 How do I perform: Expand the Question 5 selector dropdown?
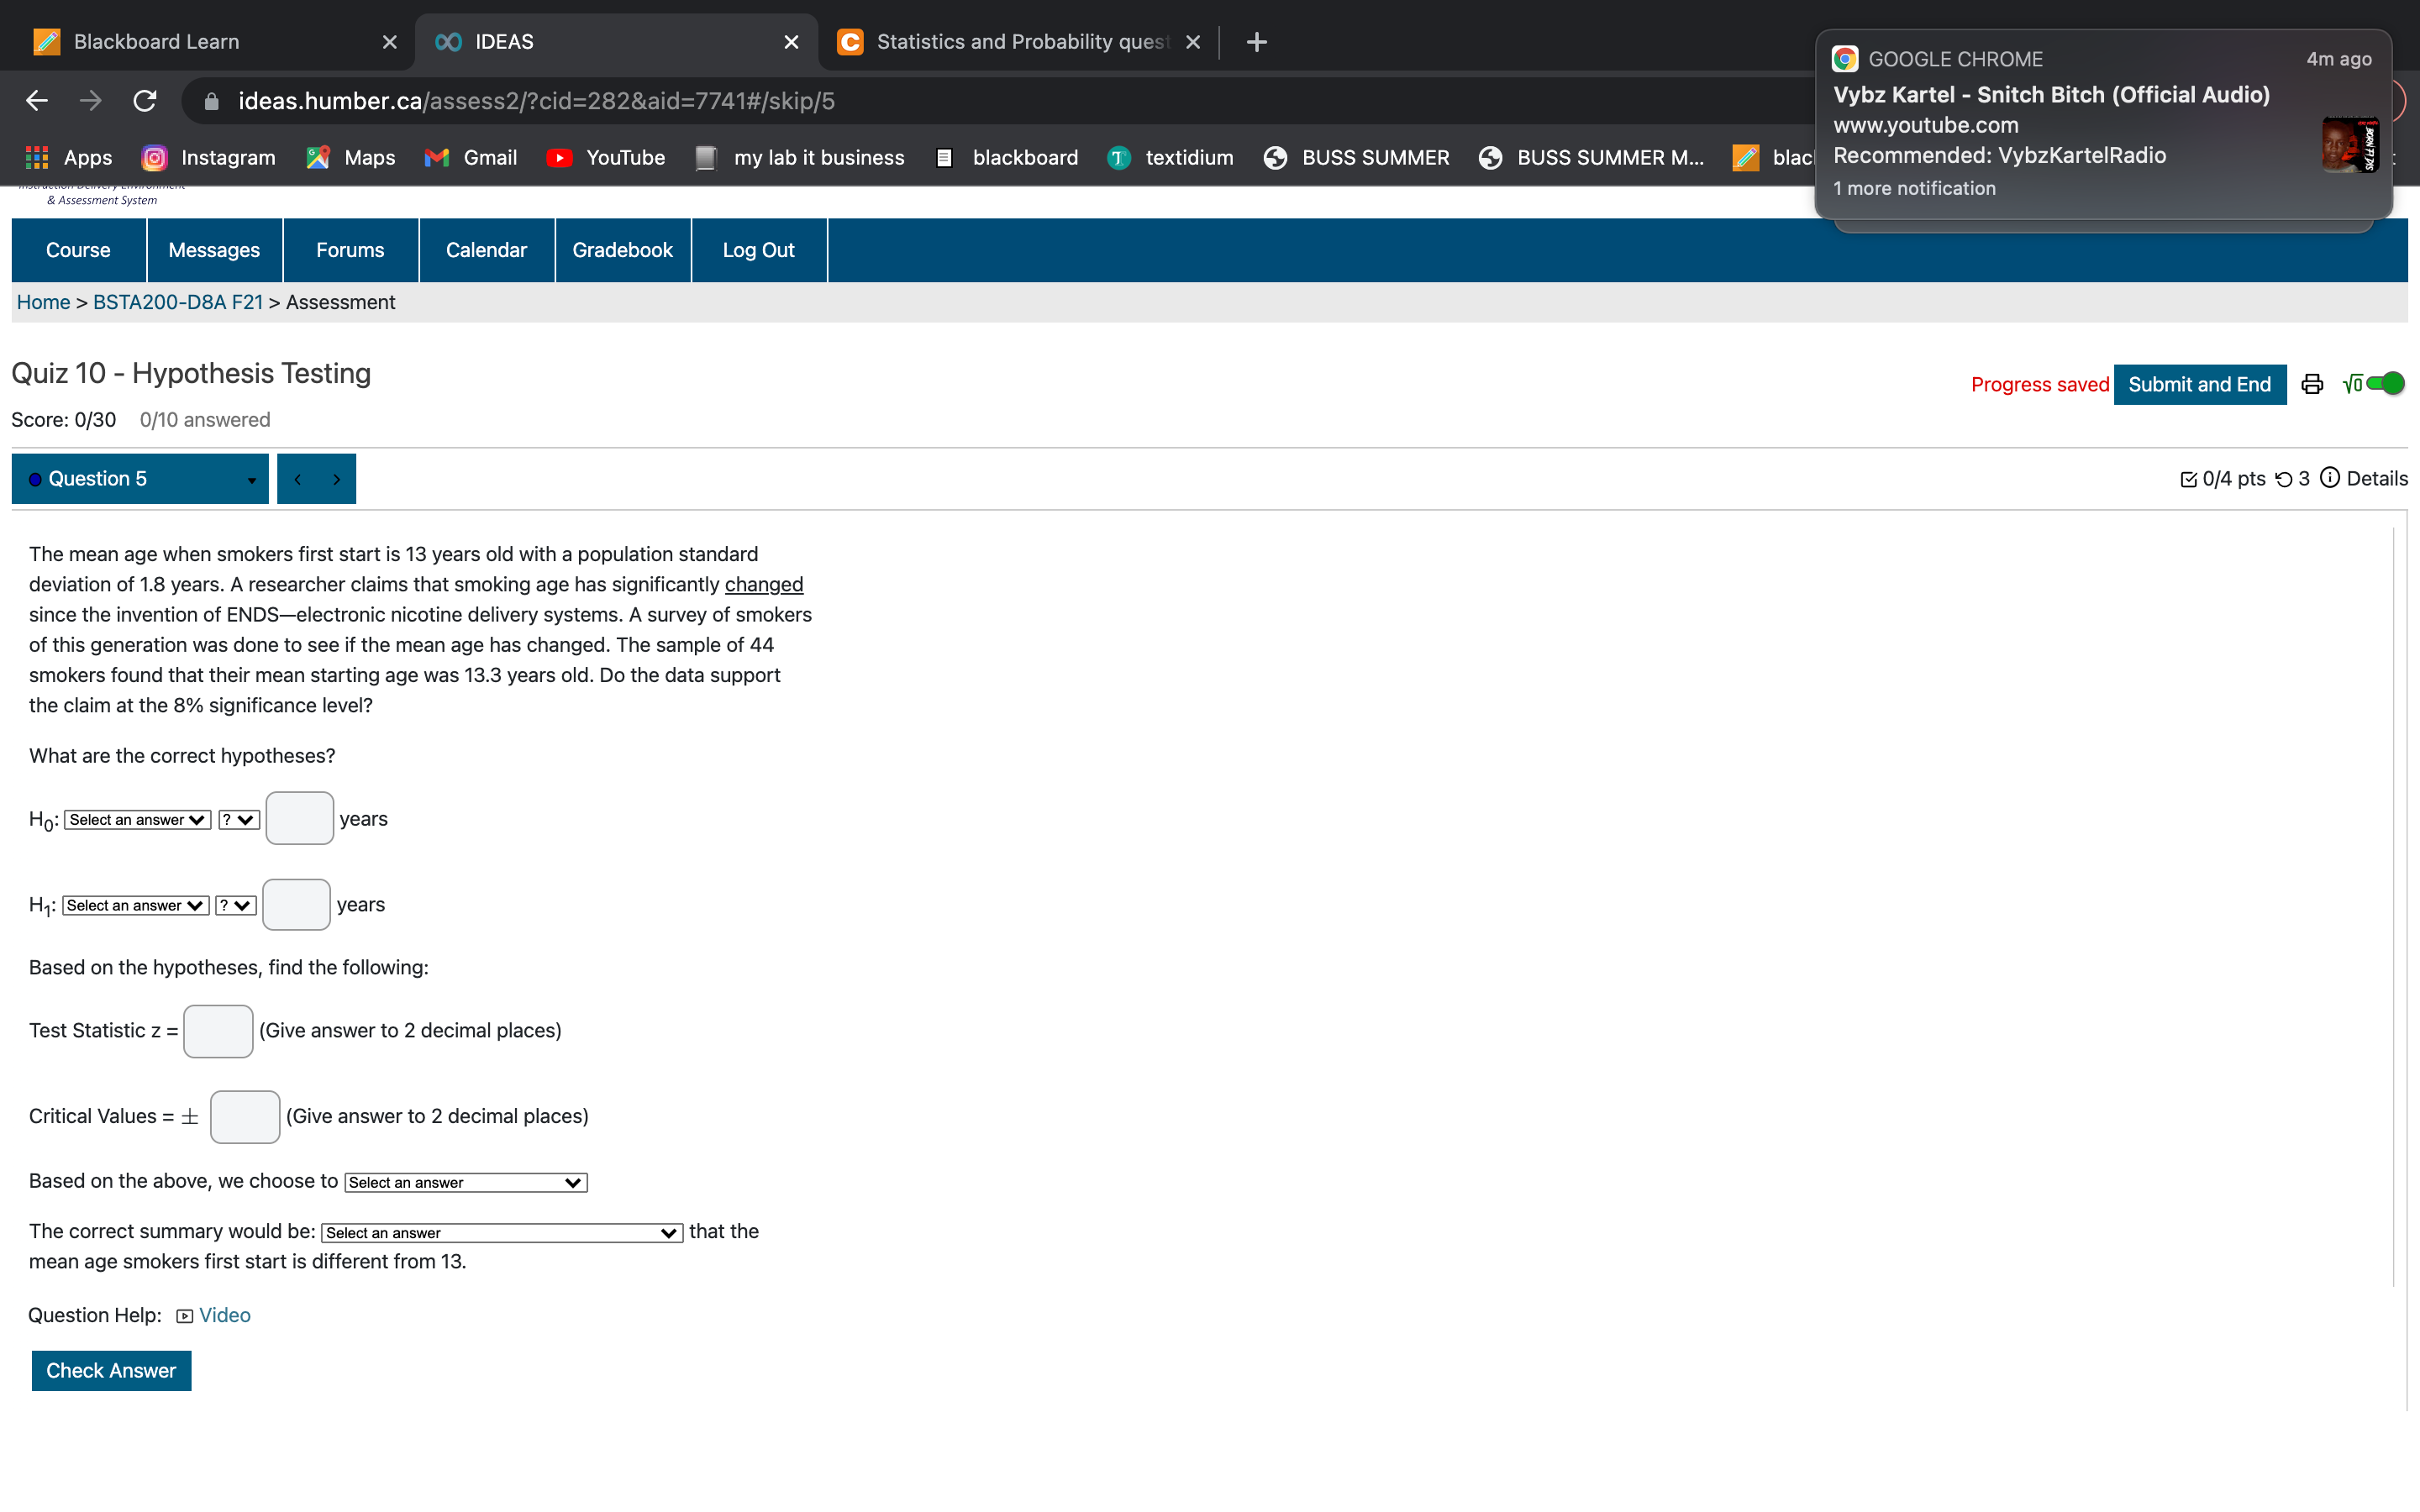coord(140,479)
